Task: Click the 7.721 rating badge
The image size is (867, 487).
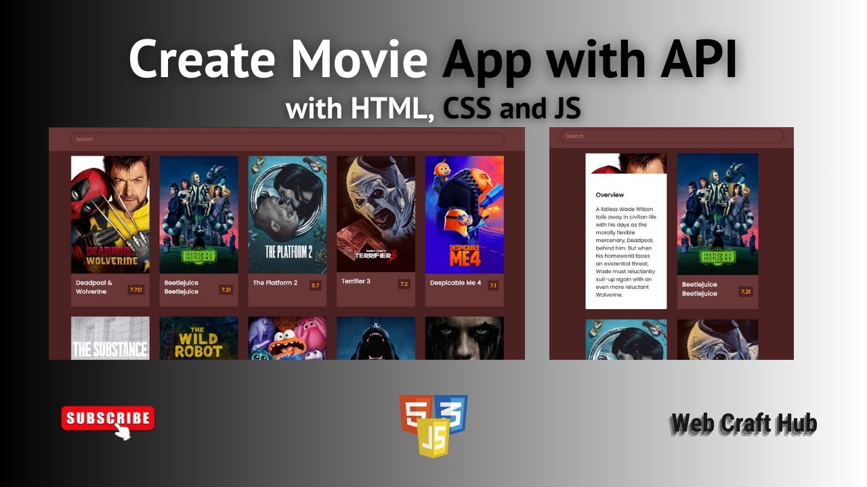Action: pos(136,289)
